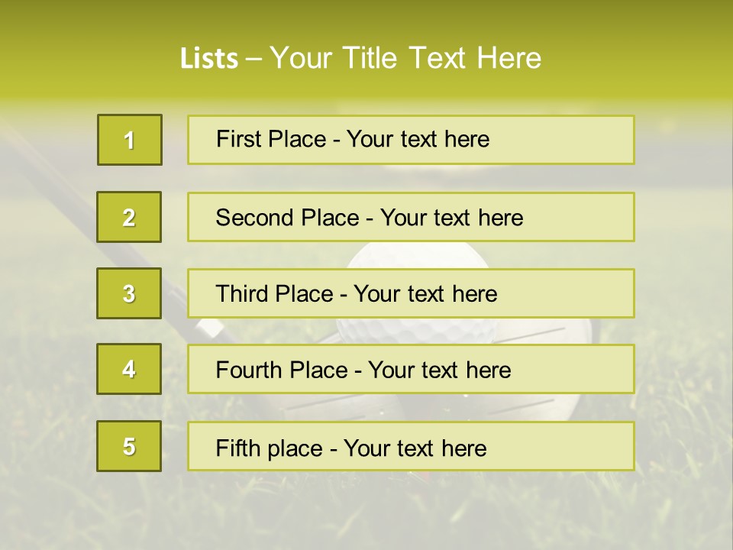
Task: Click the 'Second Place' text box
Action: pyautogui.click(x=411, y=217)
